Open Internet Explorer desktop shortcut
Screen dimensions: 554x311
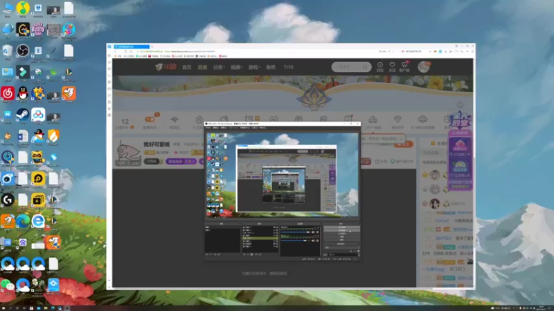38,221
